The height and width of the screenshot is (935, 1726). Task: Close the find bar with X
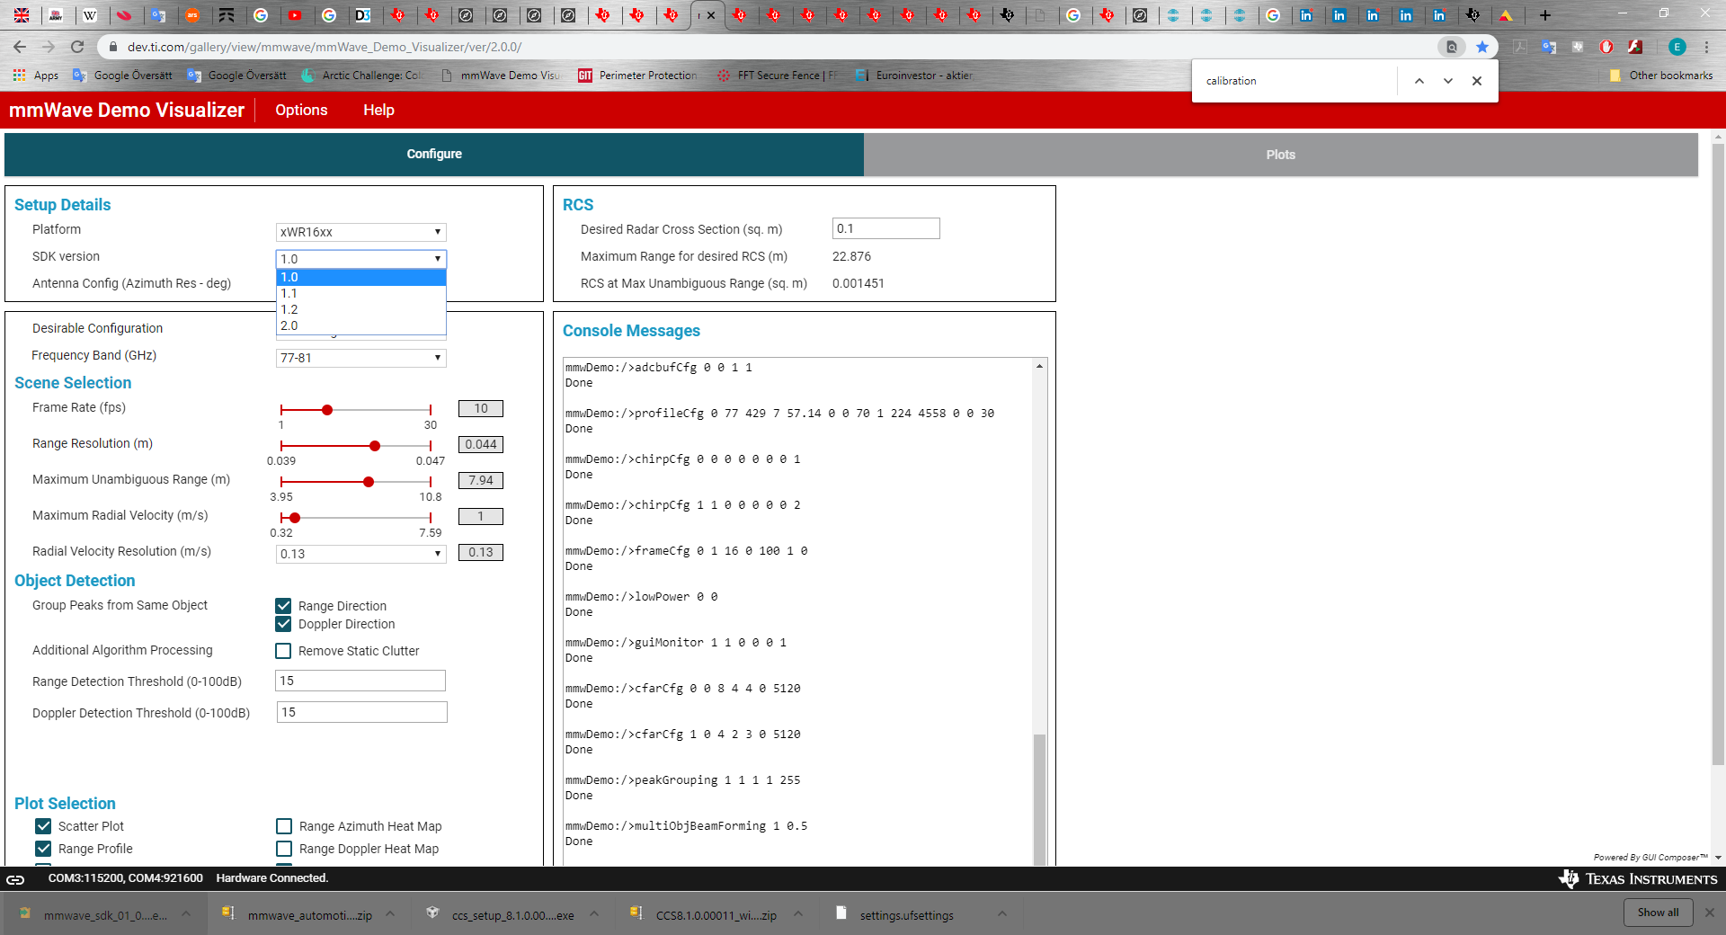(1477, 81)
